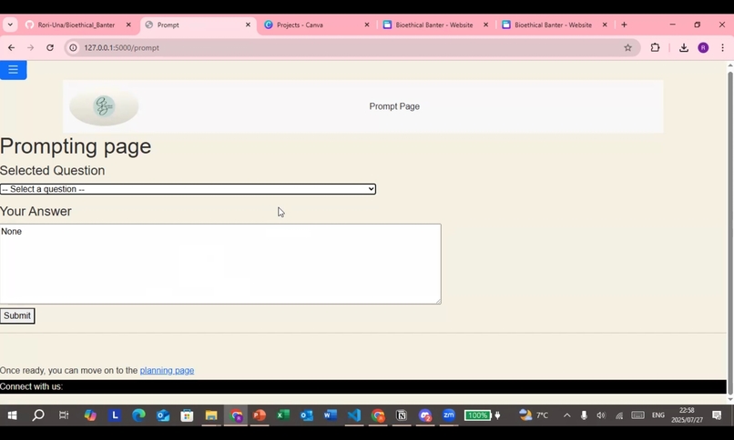
Task: Close the first Bioethical Banter - Website tab
Action: point(486,25)
